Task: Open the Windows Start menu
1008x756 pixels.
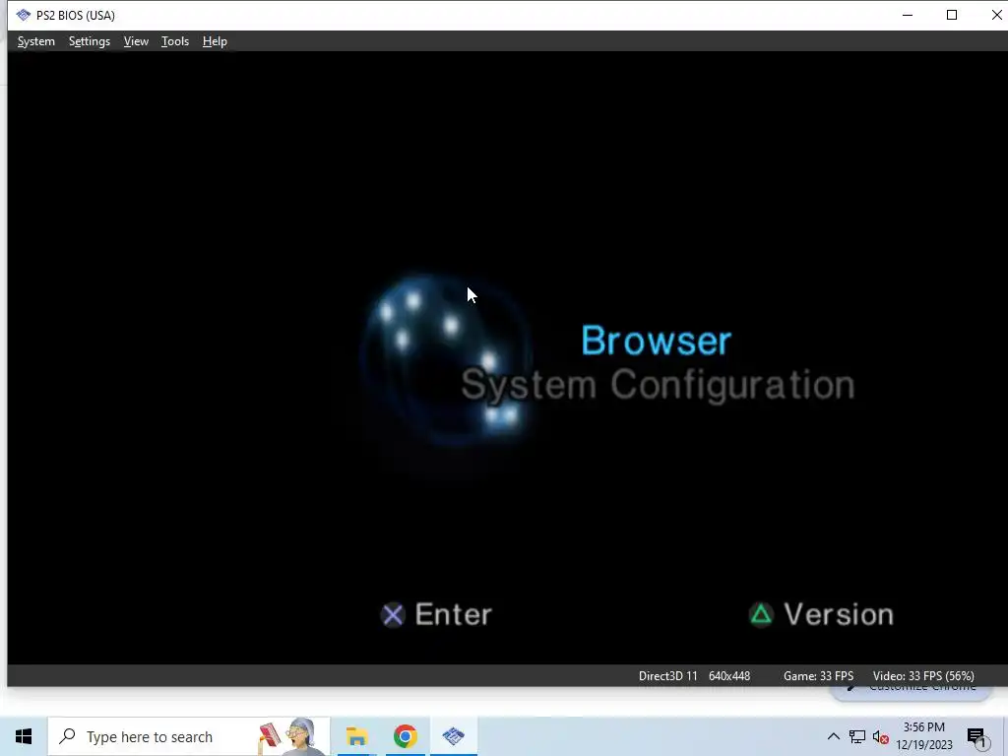Action: tap(24, 736)
